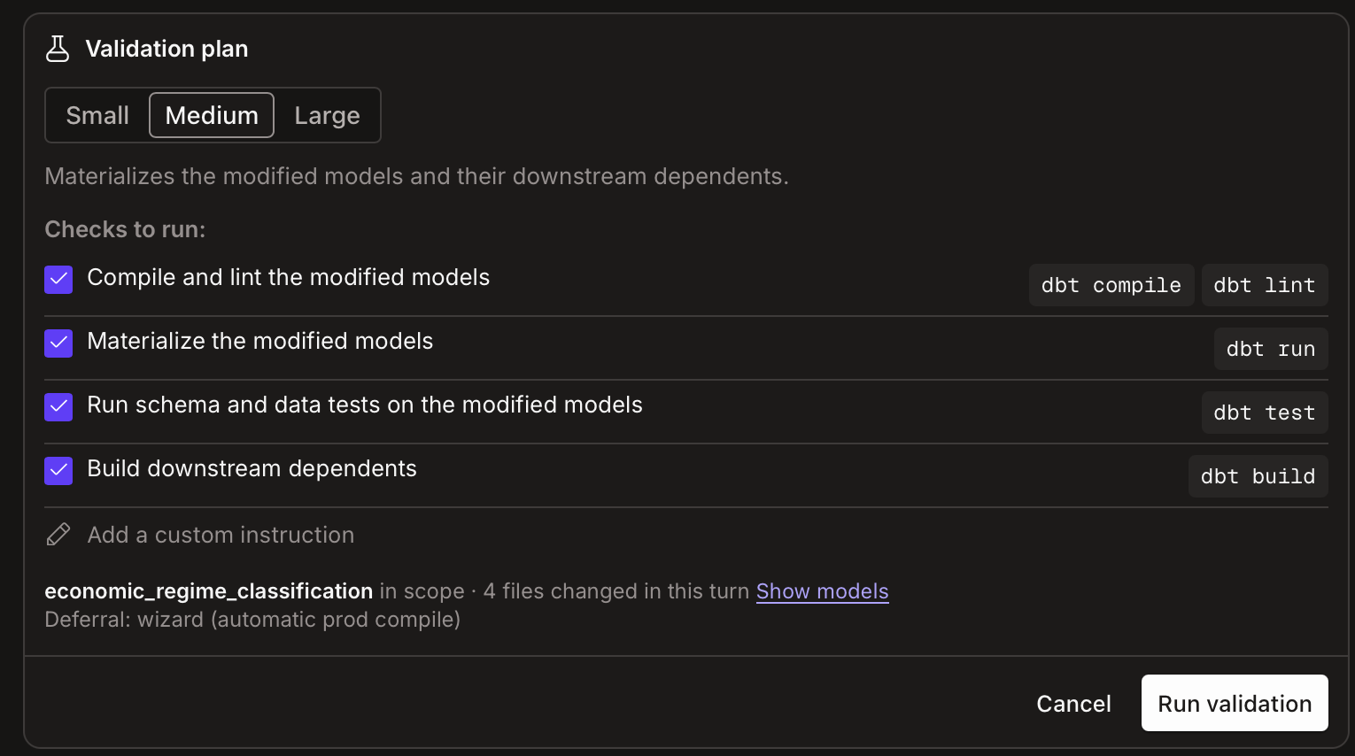Open the Show models link
This screenshot has height=756, width=1355.
[x=822, y=591]
